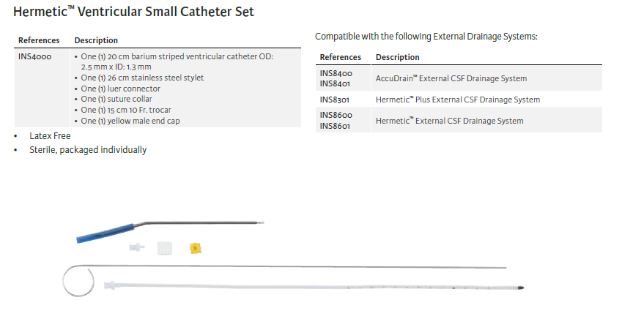Click Hermetic Plus External CSF Drainage System
The height and width of the screenshot is (322, 622).
[x=458, y=100]
